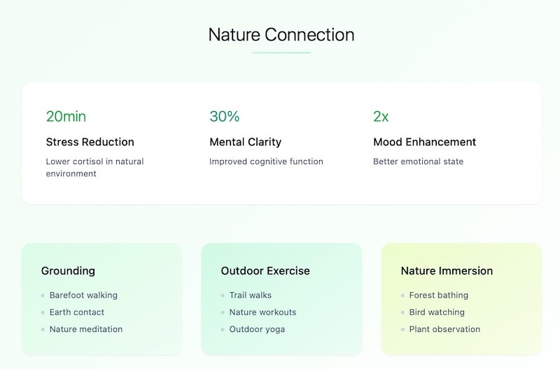The image size is (560, 369).
Task: Select the Barefoot walking list item
Action: pyautogui.click(x=83, y=295)
